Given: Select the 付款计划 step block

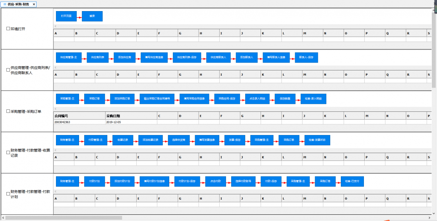Looking at the screenshot, I should click(x=95, y=181).
